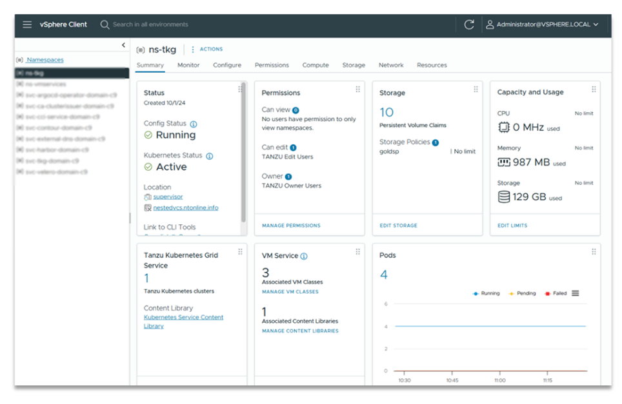Click Tanzu Kubernetes Grid Service drag handle
Image resolution: width=622 pixels, height=404 pixels.
click(240, 252)
